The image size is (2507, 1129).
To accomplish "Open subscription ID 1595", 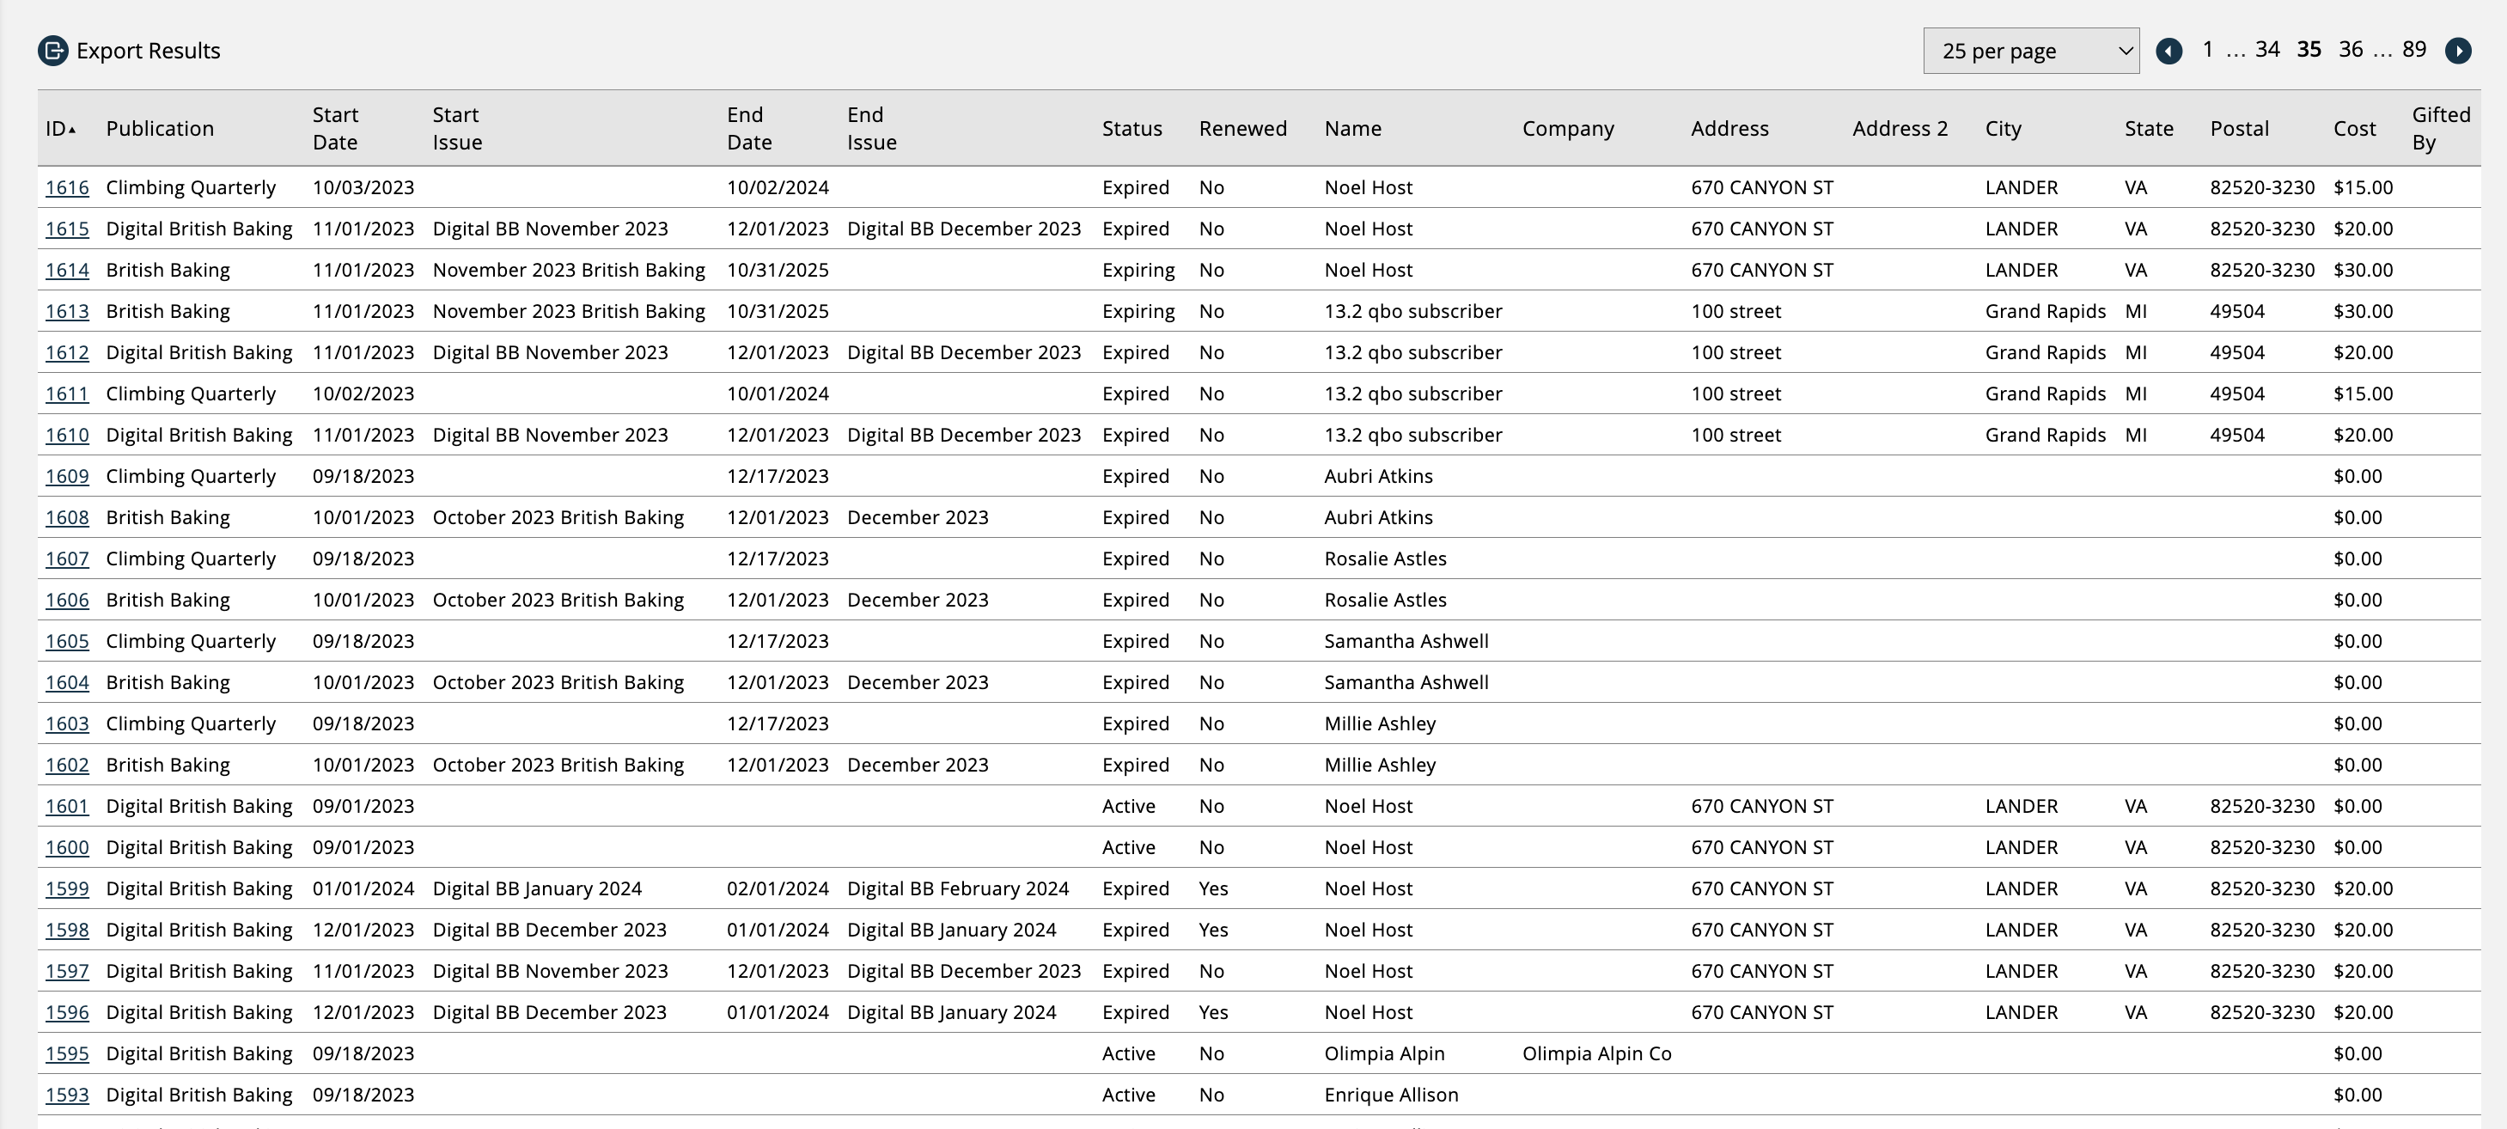I will (67, 1053).
